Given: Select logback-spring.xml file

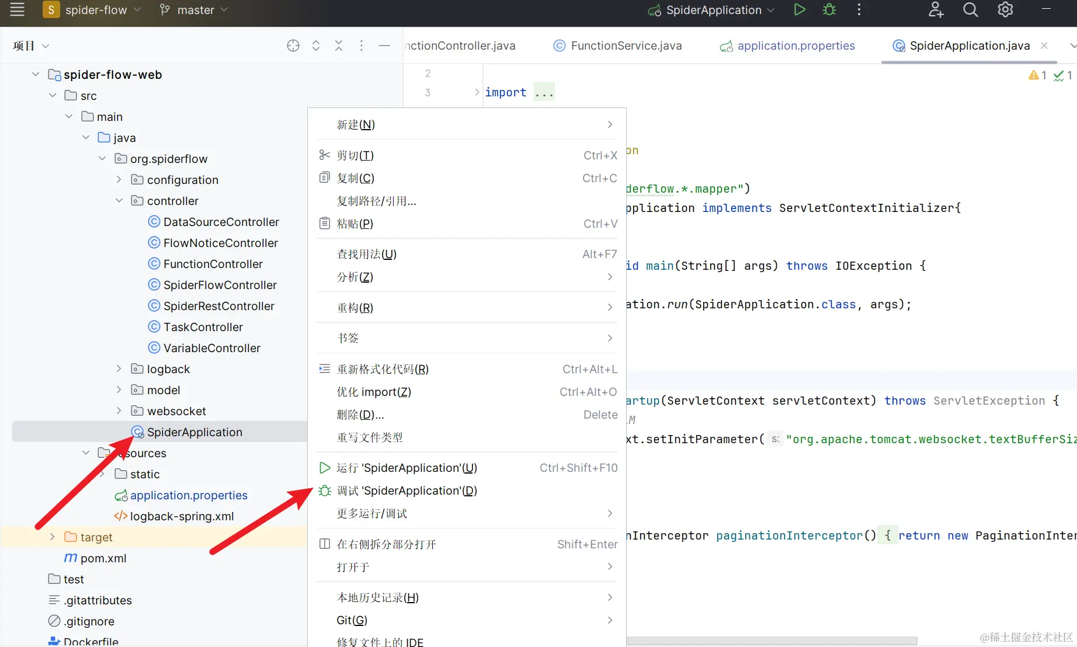Looking at the screenshot, I should coord(174,516).
